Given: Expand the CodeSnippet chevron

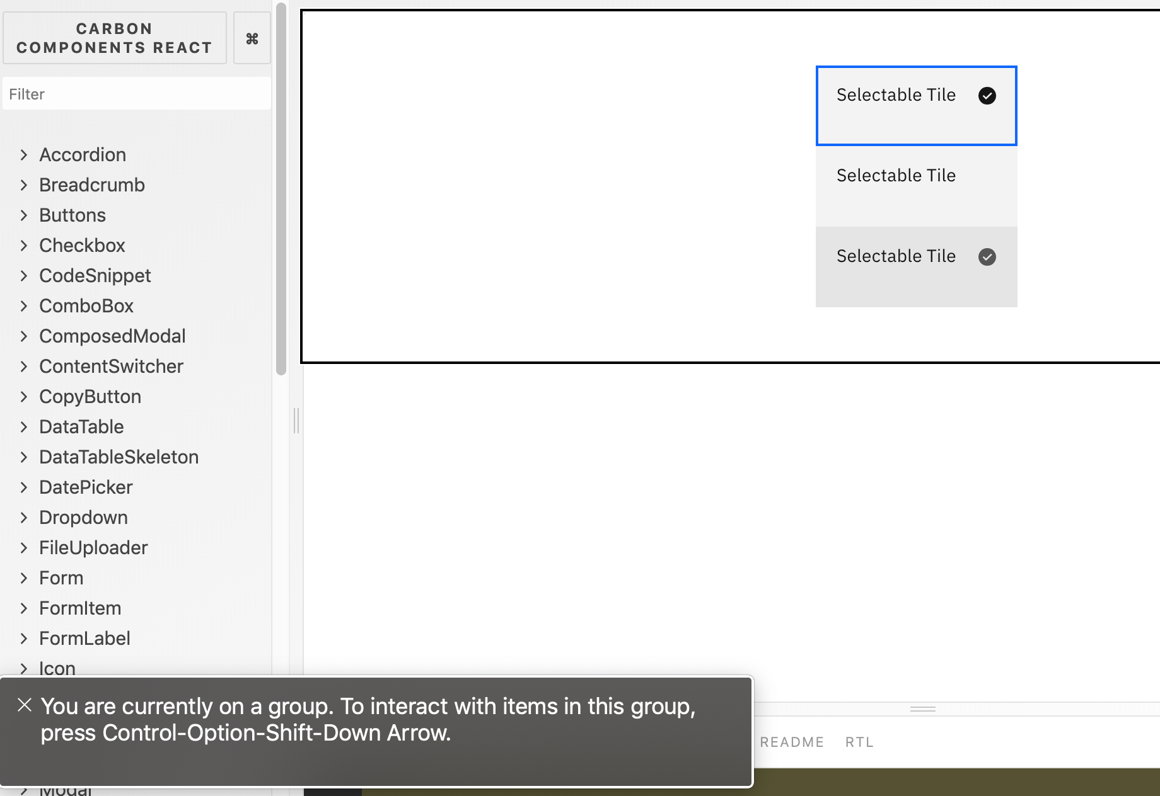Looking at the screenshot, I should [x=23, y=276].
